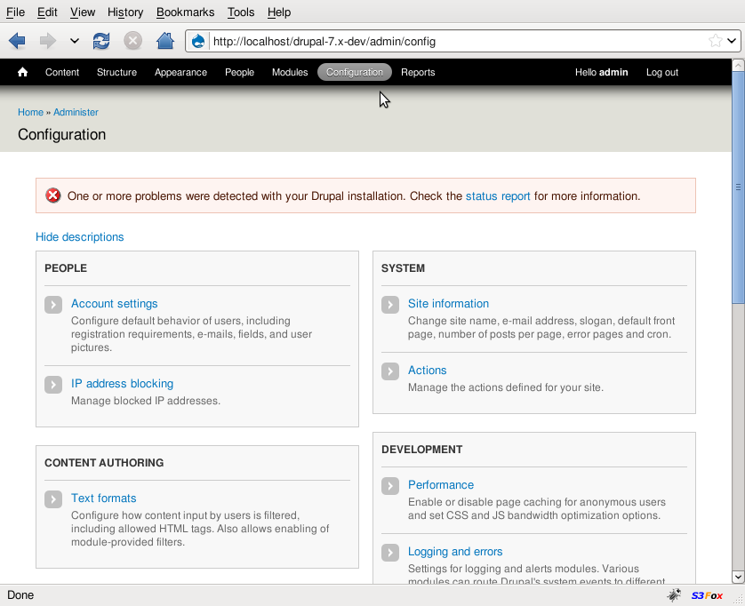Click the arrow icon beside Performance
Screen dimensions: 745x606
point(390,486)
